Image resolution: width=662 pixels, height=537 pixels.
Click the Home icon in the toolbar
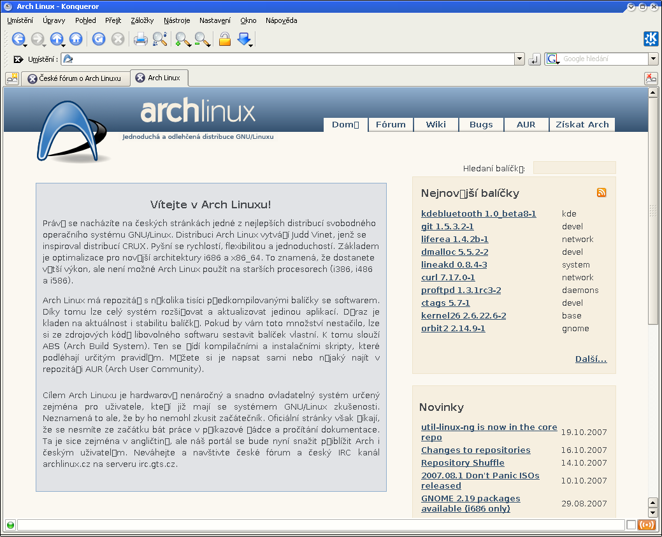coord(76,39)
